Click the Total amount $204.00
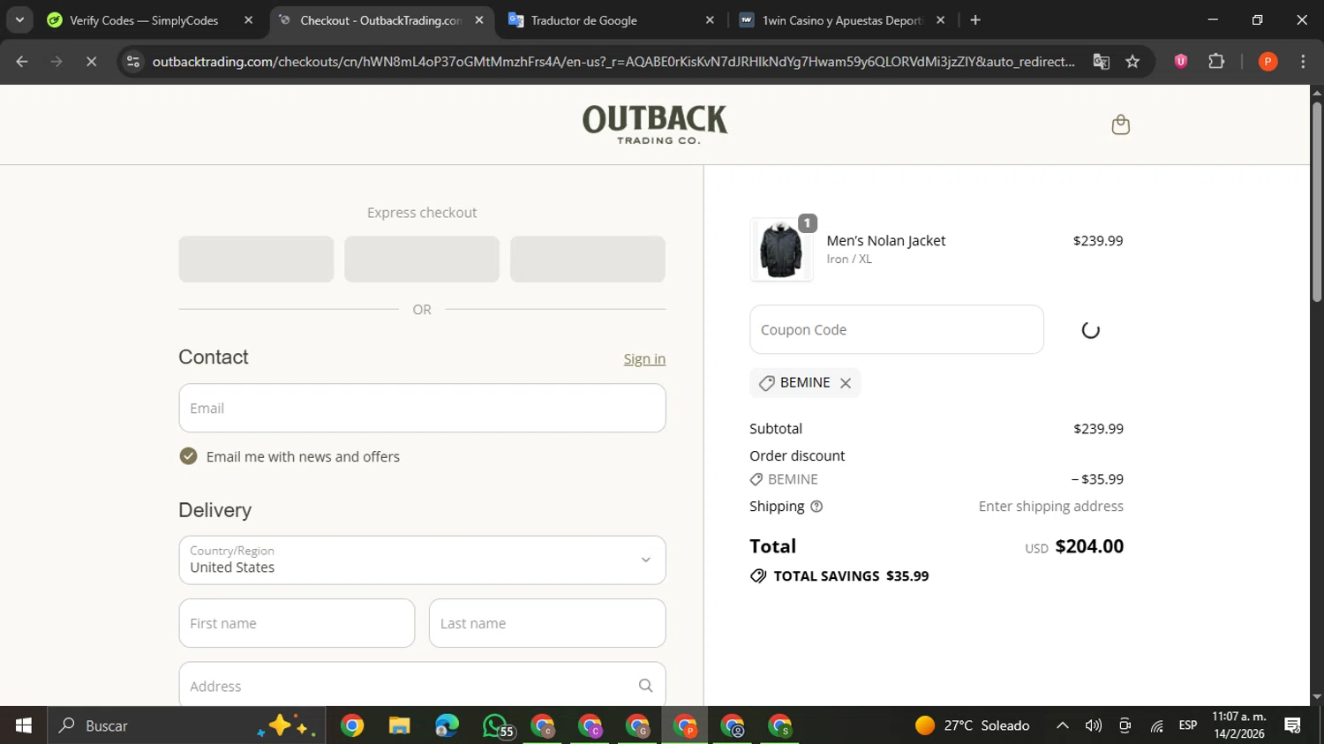Screen dimensions: 1324x744 (1089, 546)
